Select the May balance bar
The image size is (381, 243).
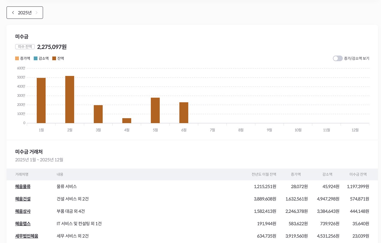point(155,110)
